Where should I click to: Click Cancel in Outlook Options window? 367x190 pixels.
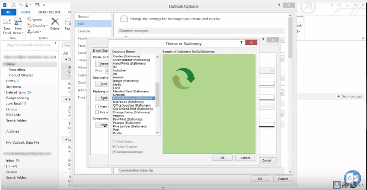[283, 179]
